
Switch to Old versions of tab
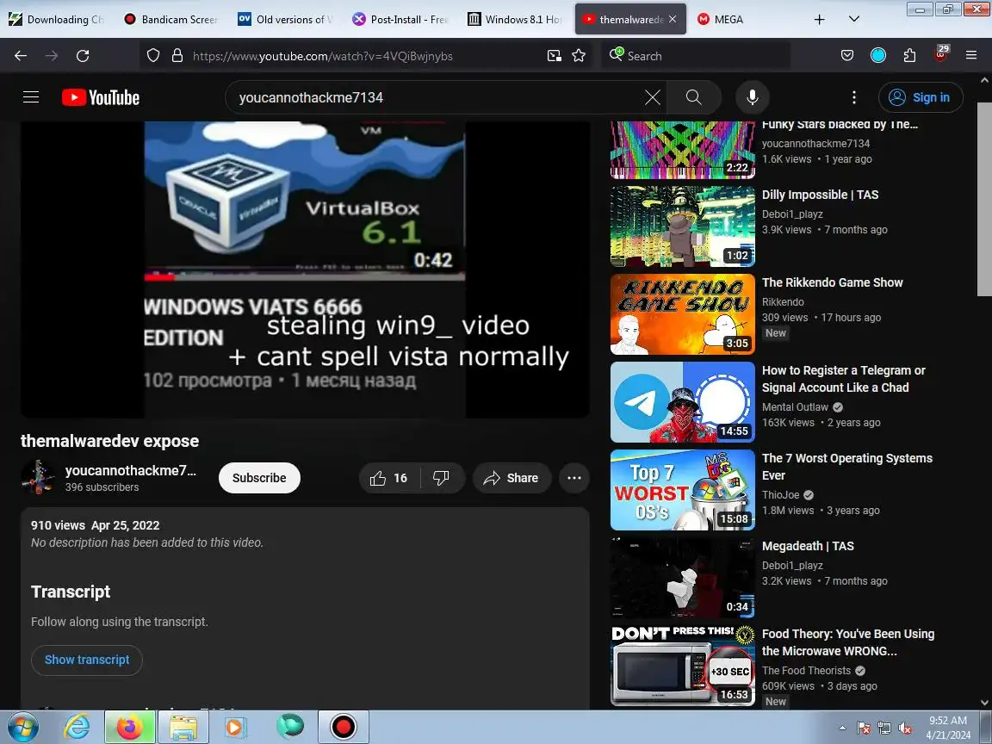pyautogui.click(x=285, y=19)
